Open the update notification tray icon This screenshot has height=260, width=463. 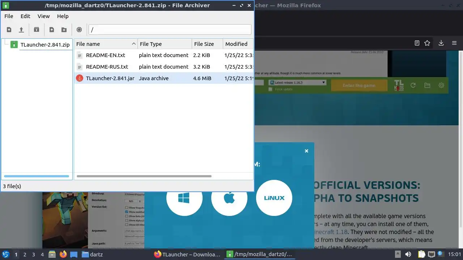pos(441,255)
